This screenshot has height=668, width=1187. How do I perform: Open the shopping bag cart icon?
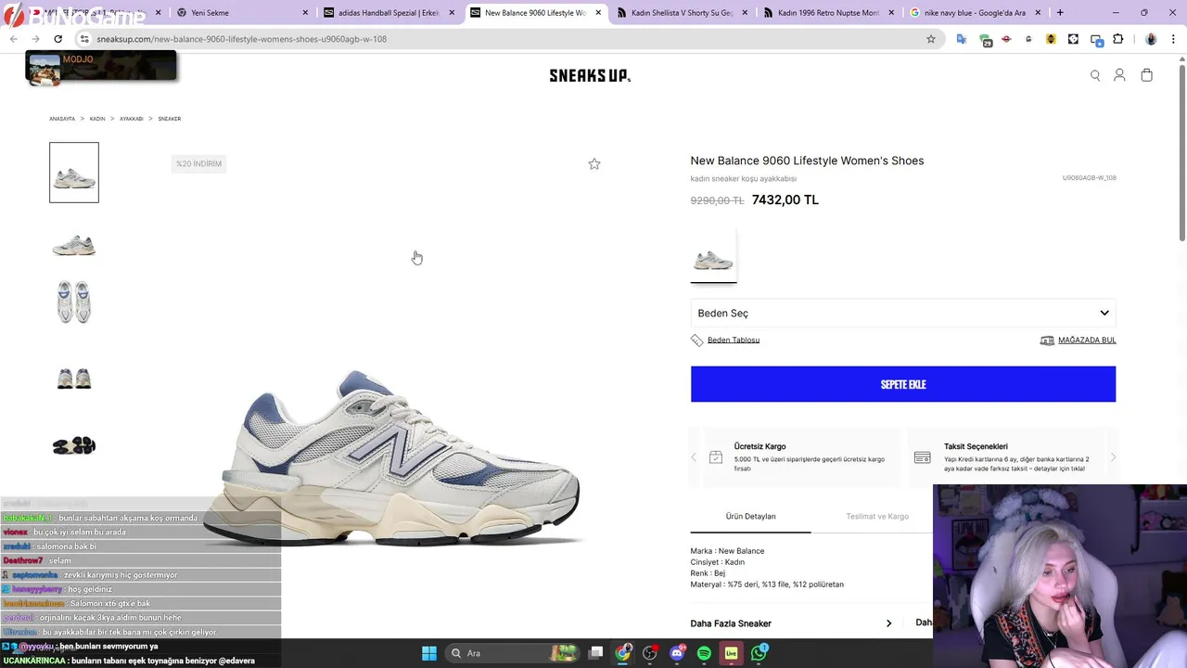1146,75
